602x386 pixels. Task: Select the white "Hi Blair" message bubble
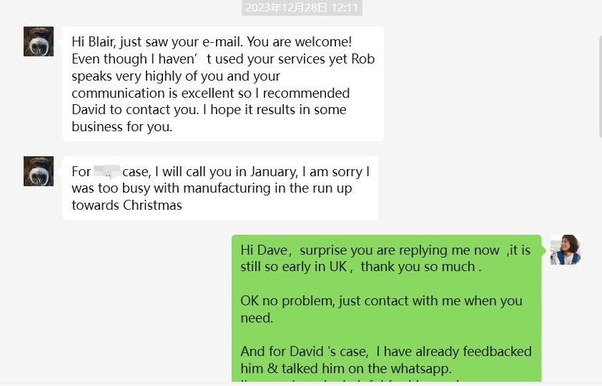point(222,83)
